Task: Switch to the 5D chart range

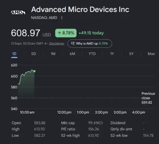Action: tap(34, 54)
